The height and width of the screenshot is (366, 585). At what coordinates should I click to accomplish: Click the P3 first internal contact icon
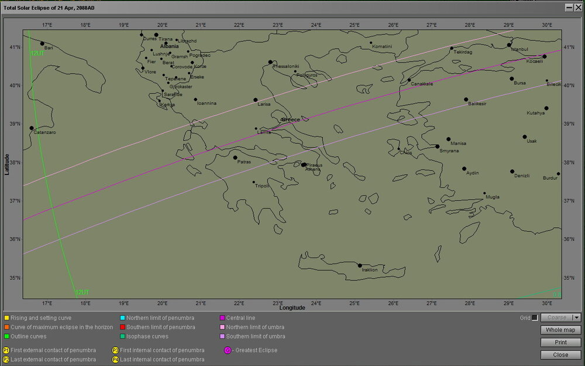click(x=116, y=350)
